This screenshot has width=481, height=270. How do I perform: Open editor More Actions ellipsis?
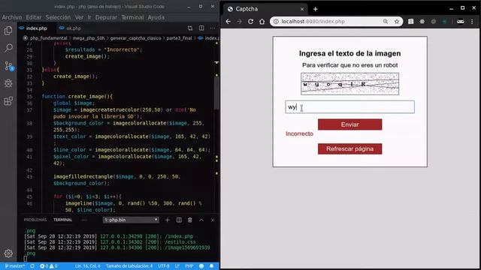pyautogui.click(x=213, y=28)
